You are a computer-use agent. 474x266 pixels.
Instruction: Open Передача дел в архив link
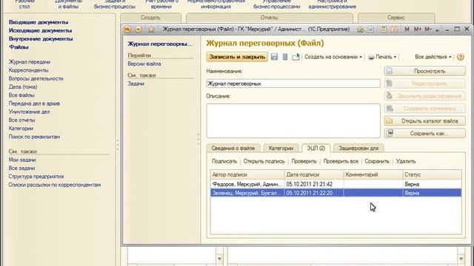coord(34,103)
